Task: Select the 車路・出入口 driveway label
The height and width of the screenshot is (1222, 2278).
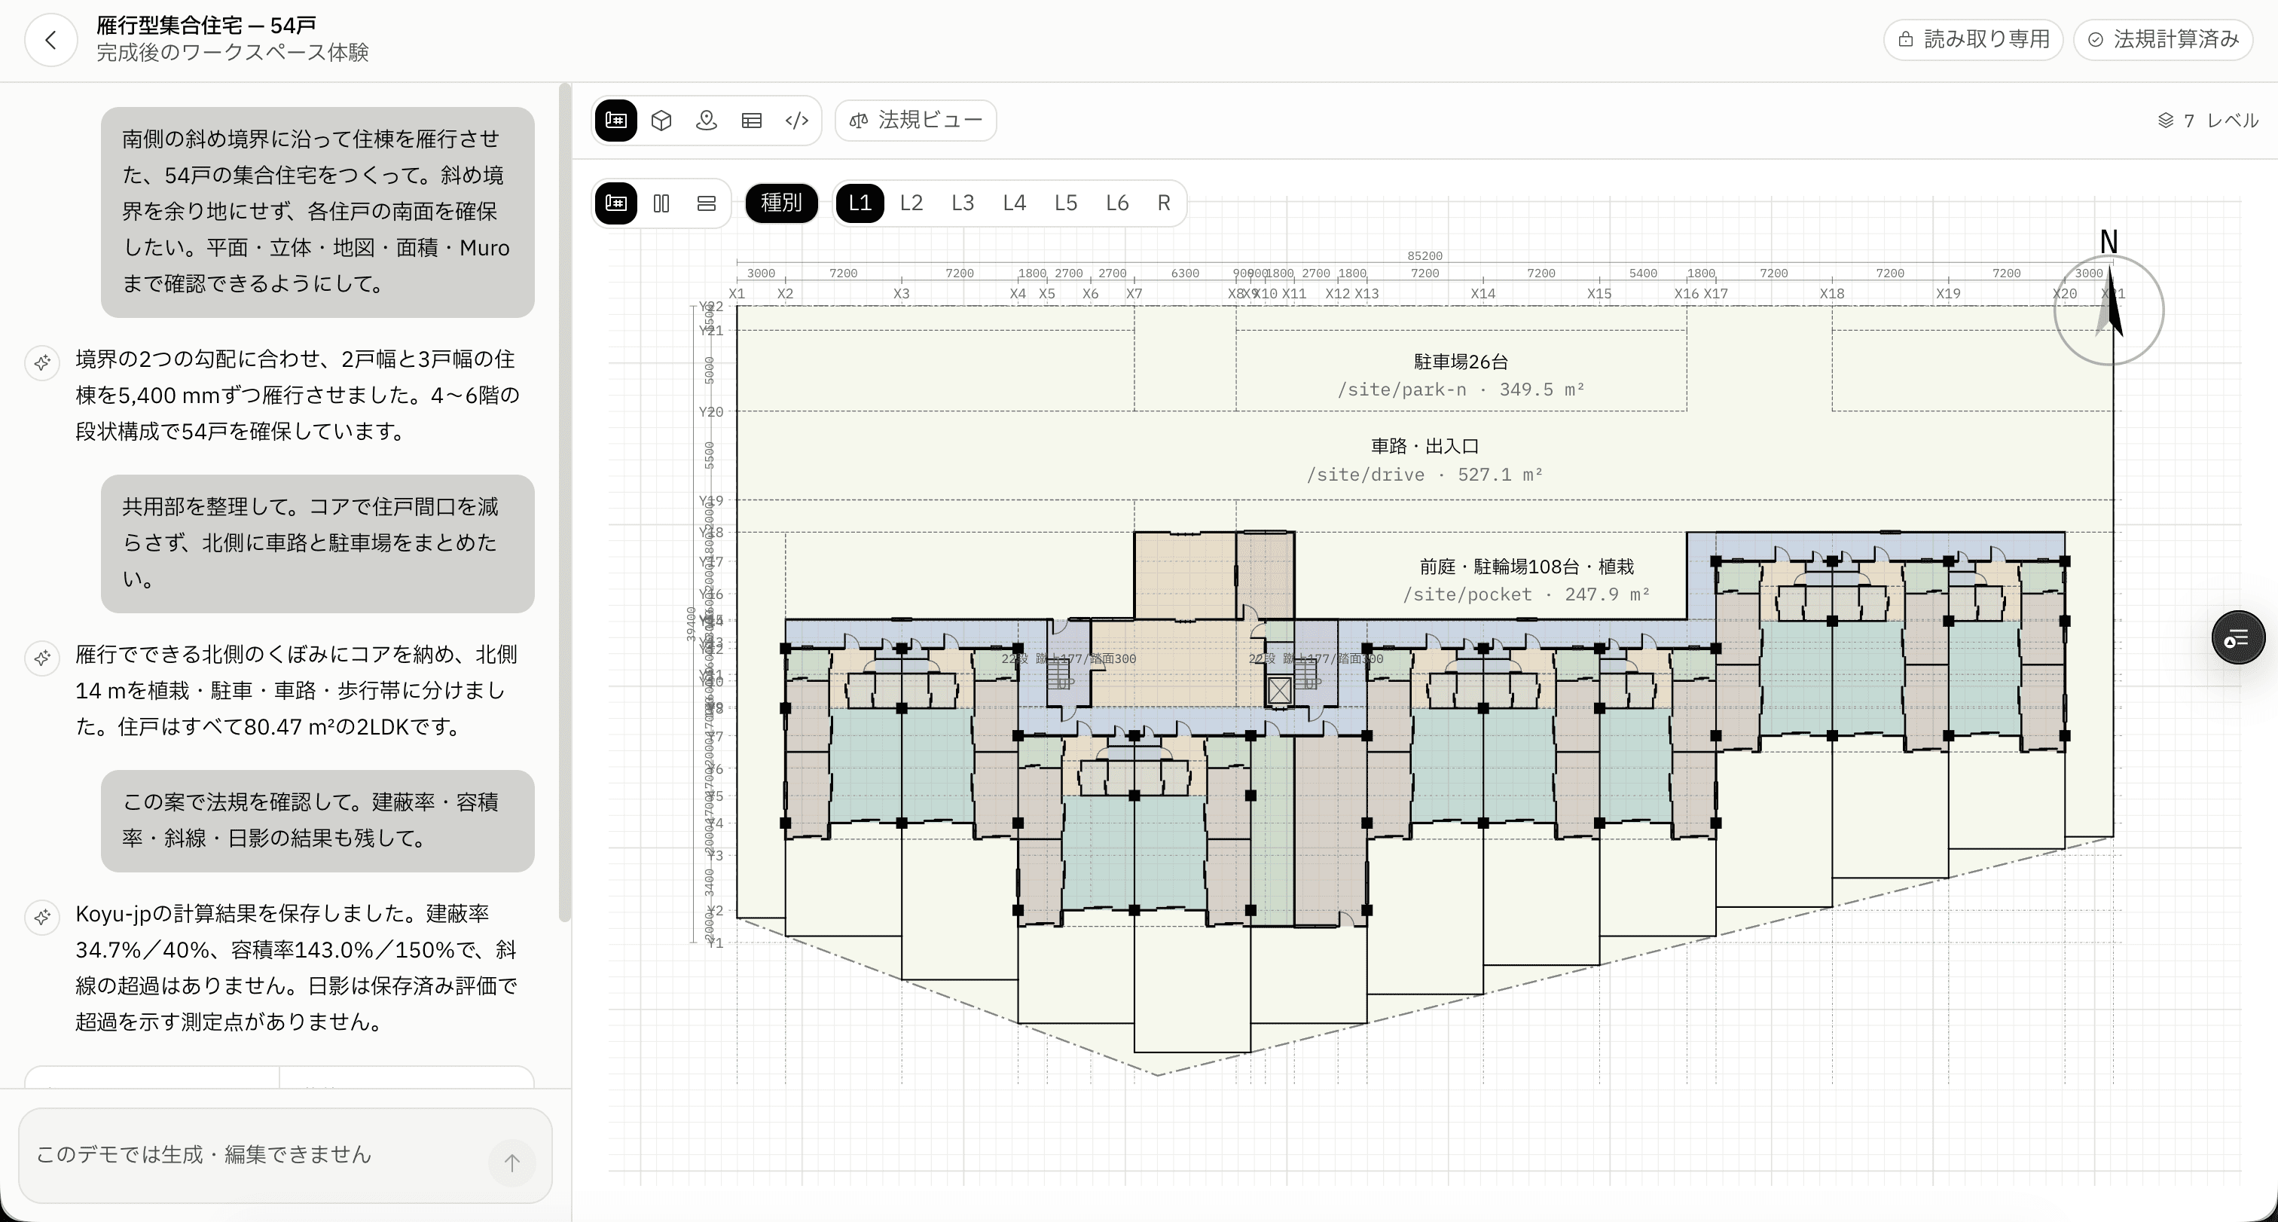Action: pyautogui.click(x=1425, y=447)
